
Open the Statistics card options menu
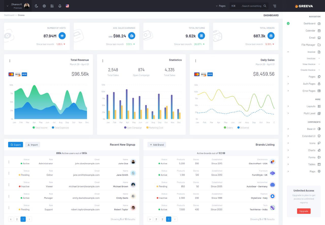[103, 61]
